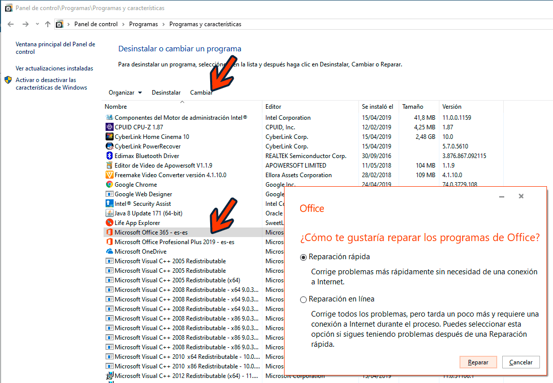The image size is (553, 383).
Task: Click the 30/09/2016 install date cell
Action: pos(377,156)
